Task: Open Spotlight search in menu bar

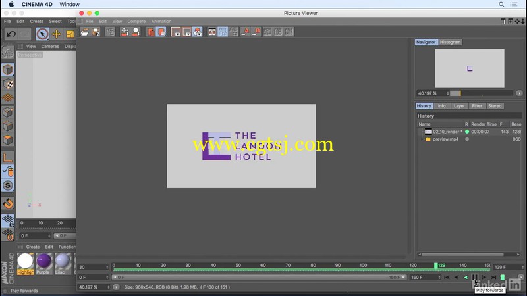Action: point(501,5)
